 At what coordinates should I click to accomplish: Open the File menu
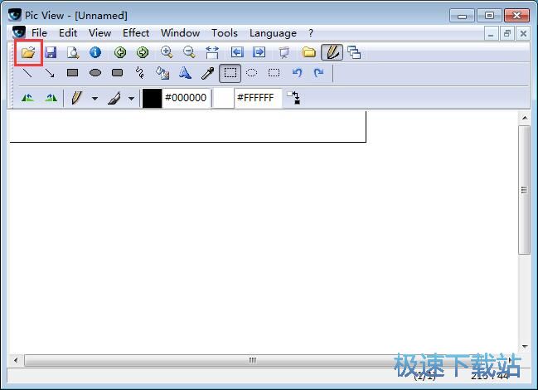coord(39,33)
